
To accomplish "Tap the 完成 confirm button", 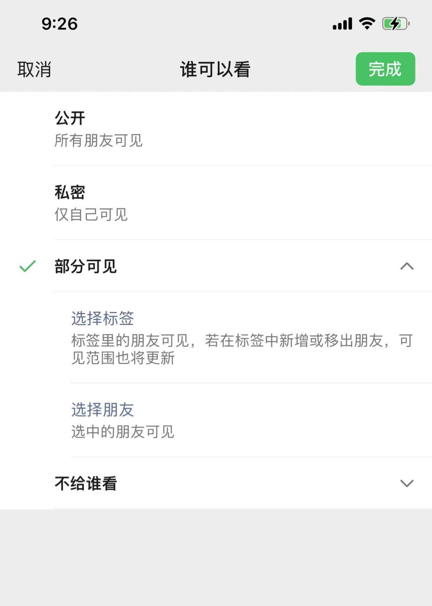I will click(385, 69).
